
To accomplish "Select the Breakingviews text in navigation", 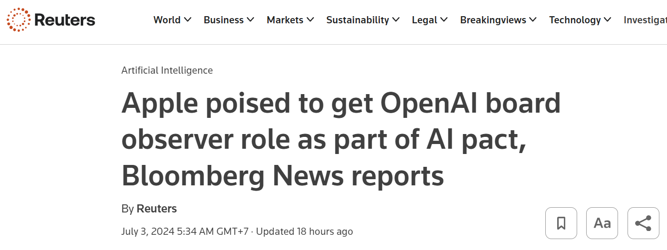I will [493, 20].
